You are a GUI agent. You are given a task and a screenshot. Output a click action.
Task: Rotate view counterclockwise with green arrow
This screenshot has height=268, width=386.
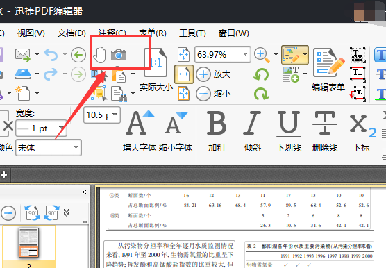click(x=261, y=74)
